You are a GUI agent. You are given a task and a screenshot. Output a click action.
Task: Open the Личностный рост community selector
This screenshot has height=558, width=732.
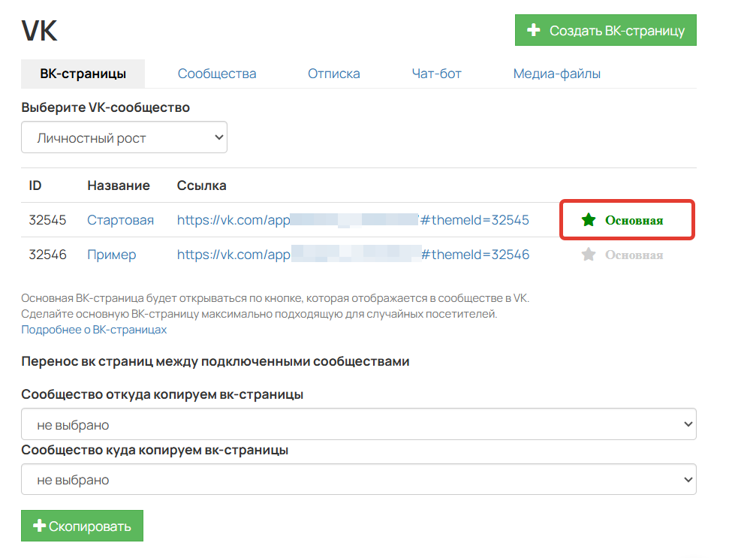(x=124, y=137)
